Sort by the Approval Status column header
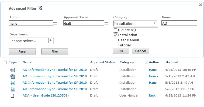This screenshot has height=107, width=204. point(102,62)
